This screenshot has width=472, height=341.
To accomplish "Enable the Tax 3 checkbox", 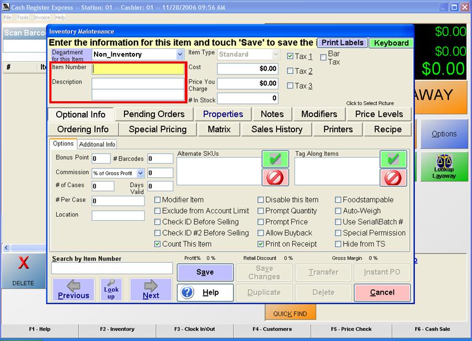I will coord(290,86).
